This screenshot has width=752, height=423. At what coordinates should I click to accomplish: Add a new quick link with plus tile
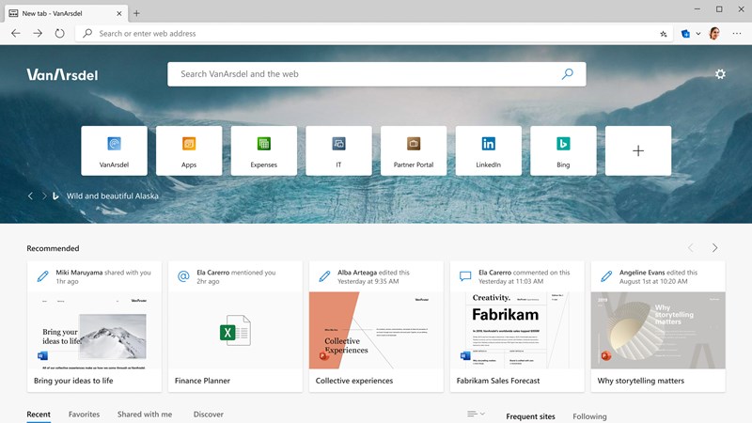pos(638,150)
